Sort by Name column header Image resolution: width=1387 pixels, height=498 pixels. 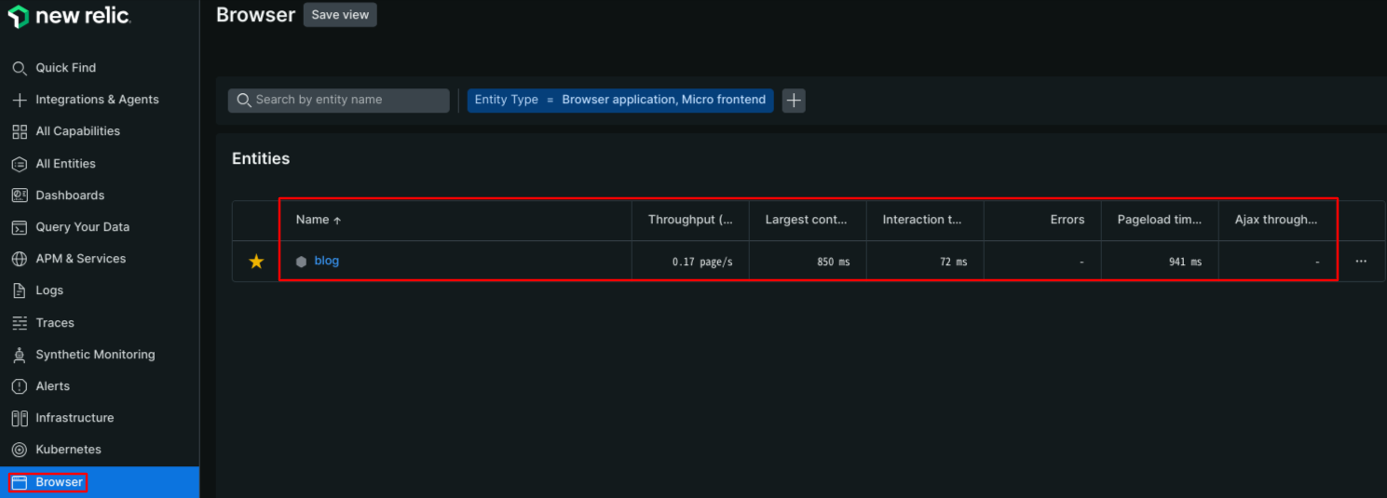[319, 221]
